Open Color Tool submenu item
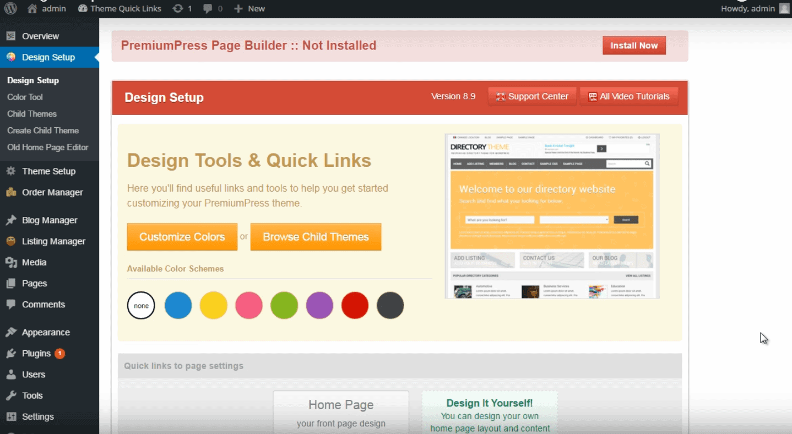The height and width of the screenshot is (434, 792). pos(25,97)
